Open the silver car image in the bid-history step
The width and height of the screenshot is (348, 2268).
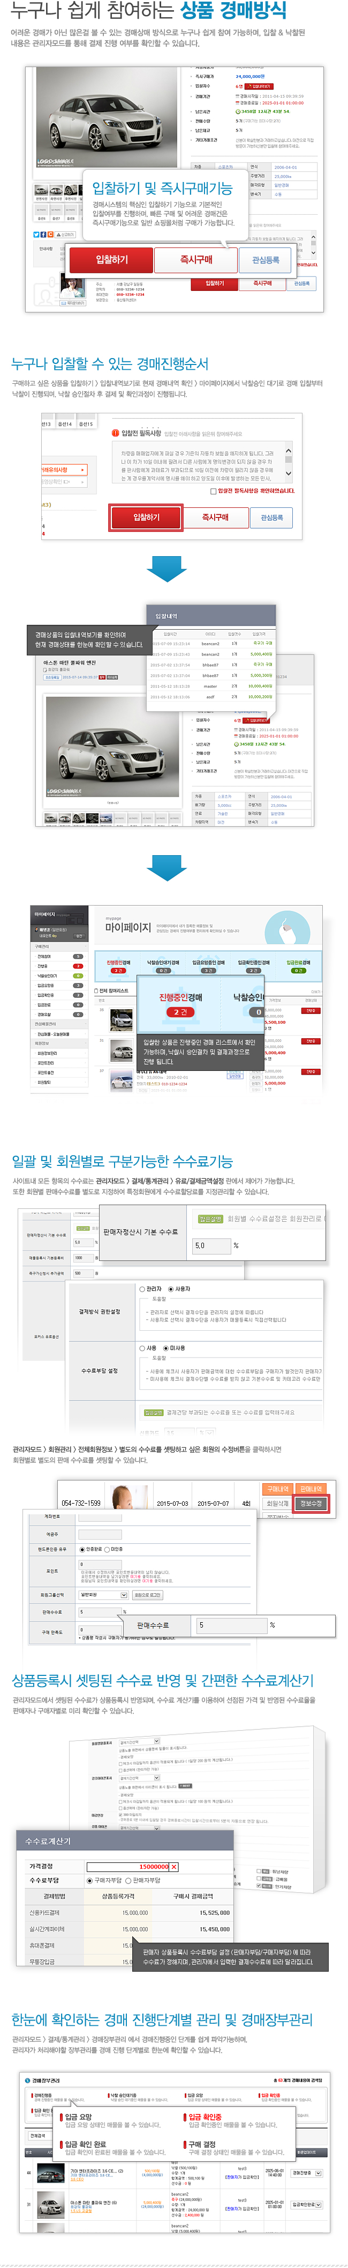pyautogui.click(x=111, y=747)
